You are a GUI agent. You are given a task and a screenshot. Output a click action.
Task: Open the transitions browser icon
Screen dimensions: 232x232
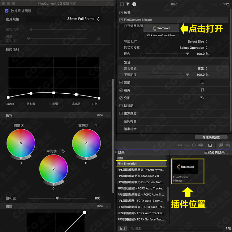pyautogui.click(x=228, y=145)
